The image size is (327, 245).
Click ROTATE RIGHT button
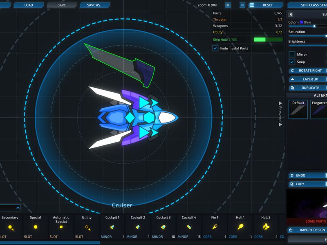pyautogui.click(x=308, y=71)
